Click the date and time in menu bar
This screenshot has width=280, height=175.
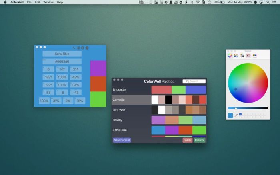[x=240, y=2]
